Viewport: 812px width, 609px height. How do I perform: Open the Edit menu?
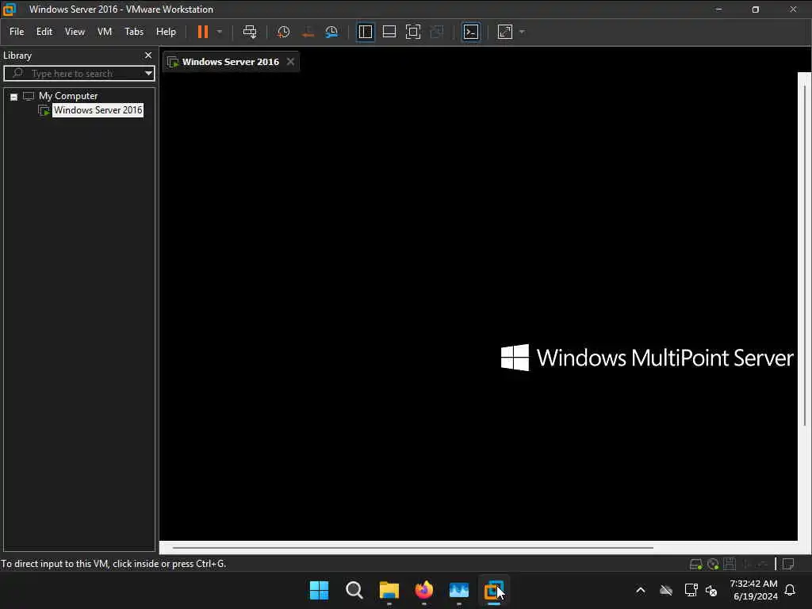[x=44, y=32]
